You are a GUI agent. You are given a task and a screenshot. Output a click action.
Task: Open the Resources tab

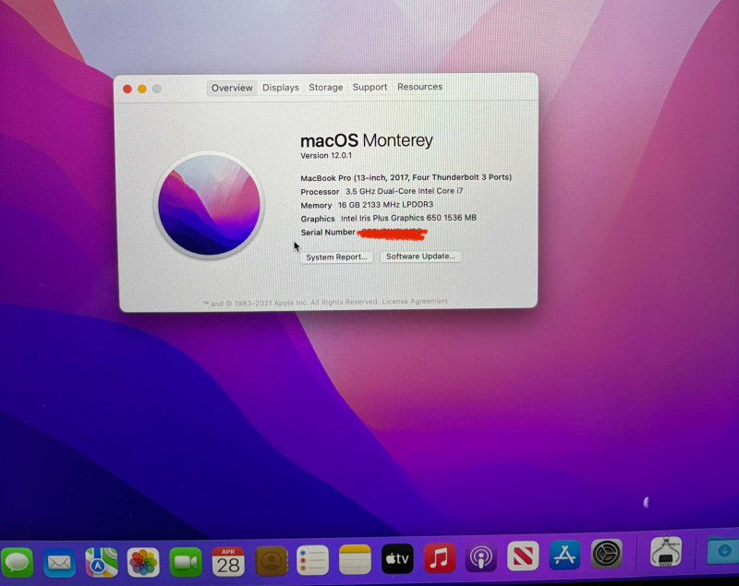coord(420,87)
